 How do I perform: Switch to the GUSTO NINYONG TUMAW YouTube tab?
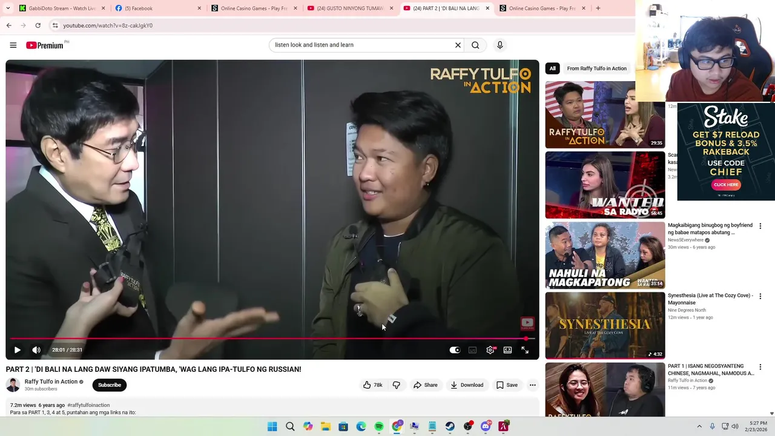coord(351,8)
